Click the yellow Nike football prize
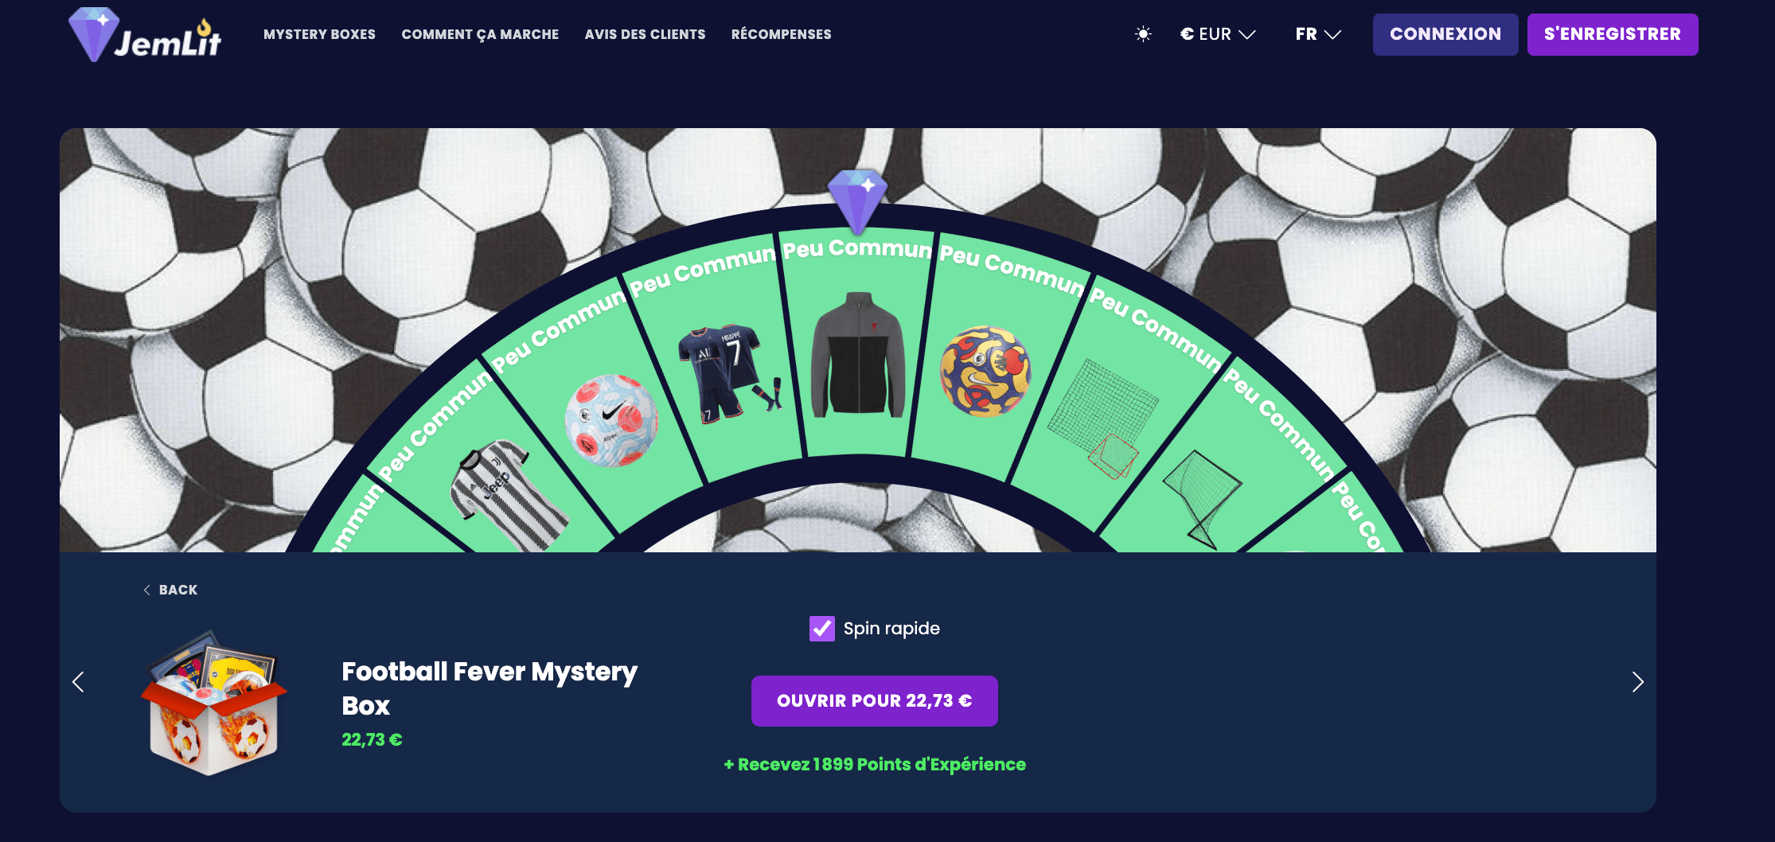This screenshot has height=842, width=1775. 985,371
